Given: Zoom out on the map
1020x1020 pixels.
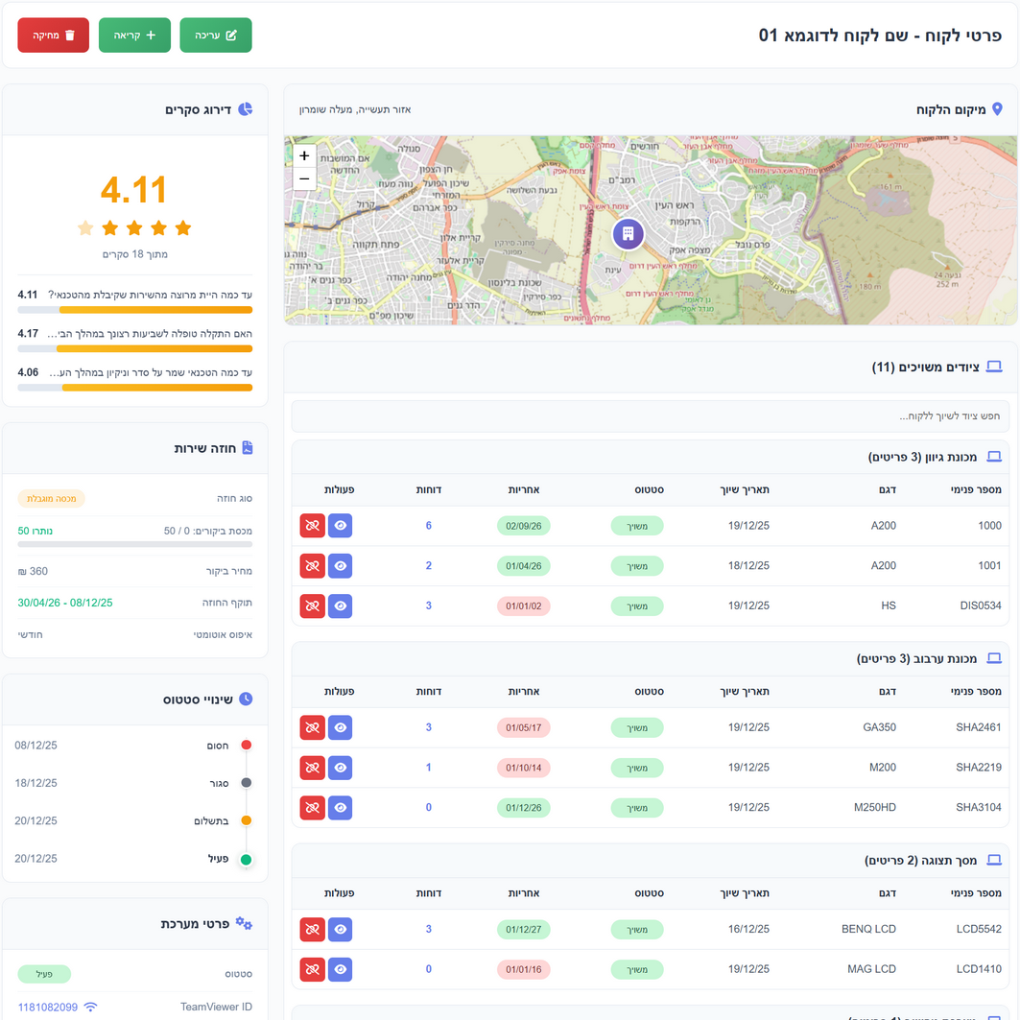Looking at the screenshot, I should (x=304, y=178).
